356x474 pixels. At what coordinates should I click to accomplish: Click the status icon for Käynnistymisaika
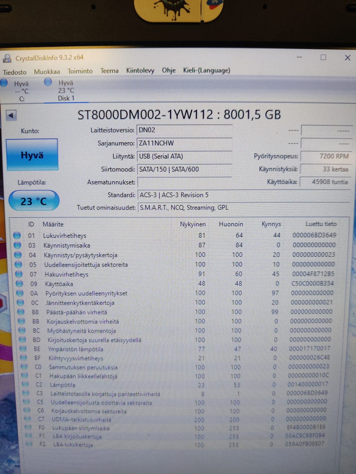pos(17,245)
